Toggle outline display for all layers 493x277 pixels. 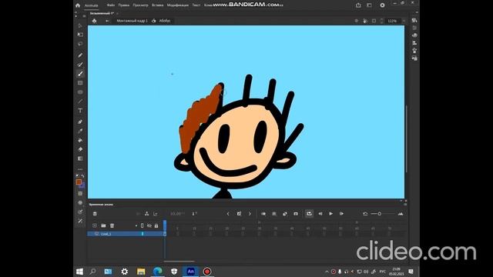pyautogui.click(x=142, y=225)
